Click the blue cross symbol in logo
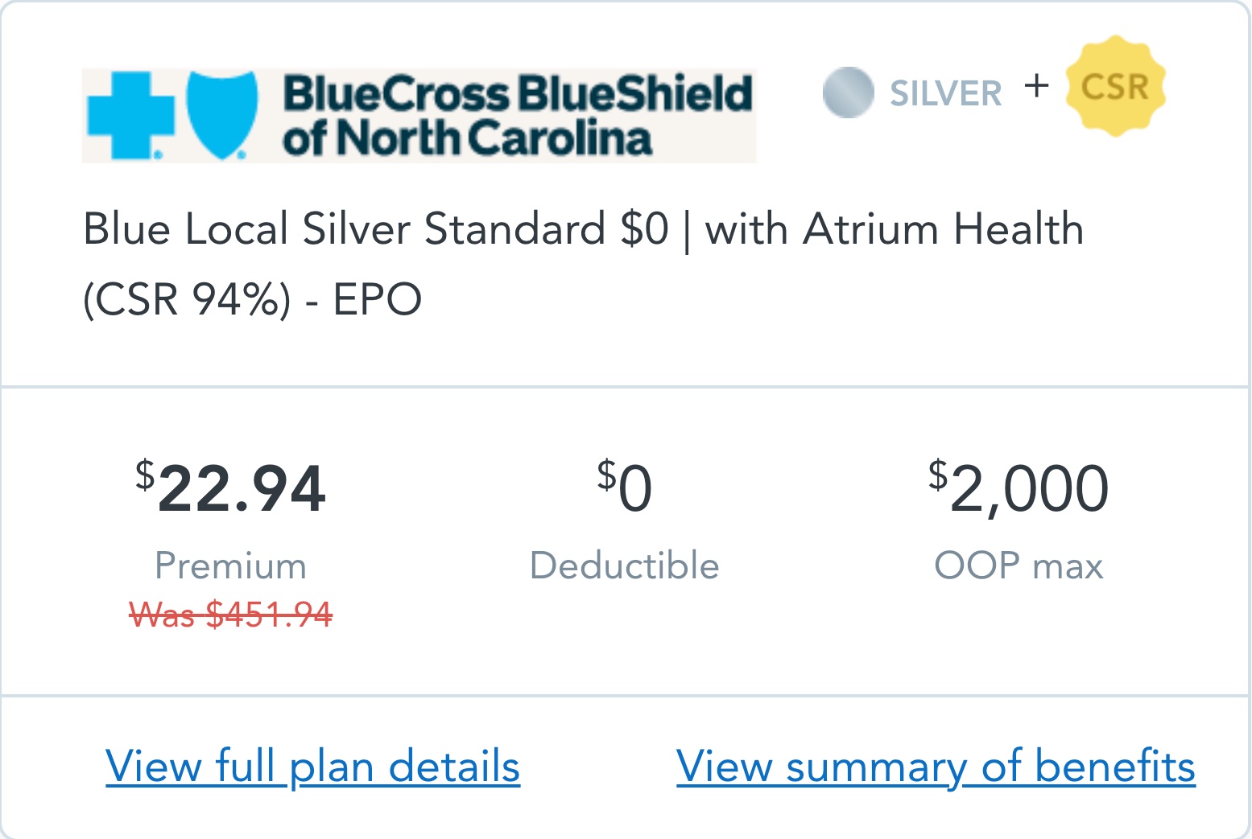The height and width of the screenshot is (839, 1252). click(130, 115)
